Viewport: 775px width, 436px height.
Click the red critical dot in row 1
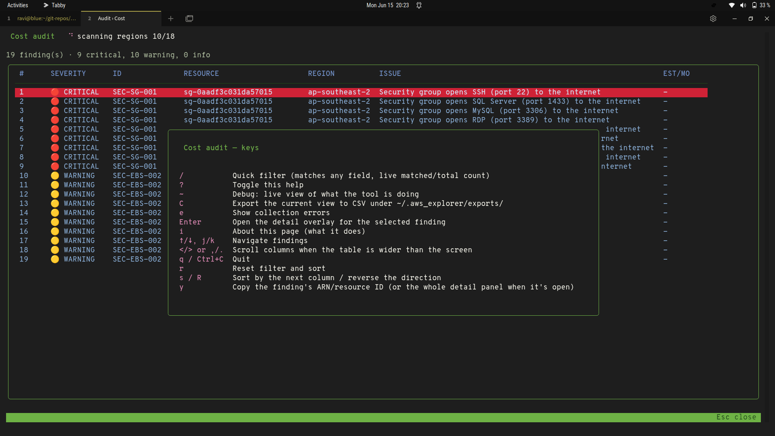pyautogui.click(x=55, y=92)
